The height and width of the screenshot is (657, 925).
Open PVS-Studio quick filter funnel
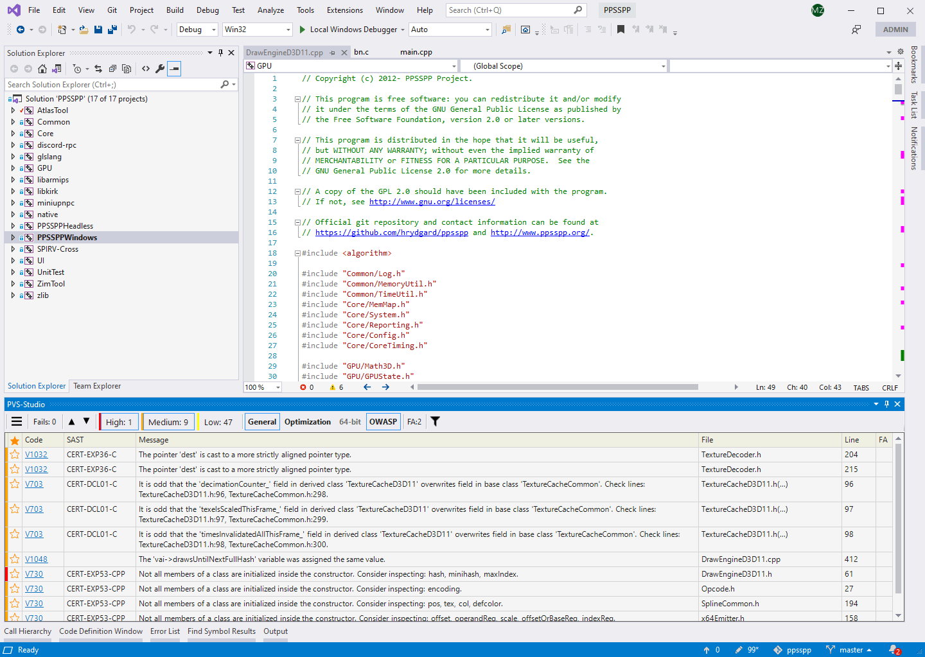click(436, 422)
